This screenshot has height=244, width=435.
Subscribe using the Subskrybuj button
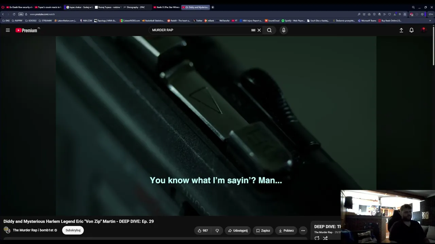coord(73,230)
